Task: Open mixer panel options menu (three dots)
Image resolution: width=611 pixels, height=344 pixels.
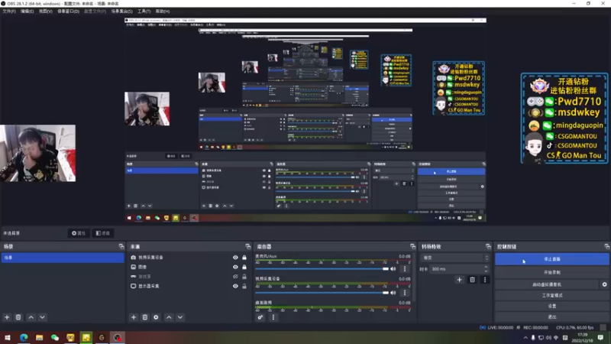Action: tap(273, 317)
